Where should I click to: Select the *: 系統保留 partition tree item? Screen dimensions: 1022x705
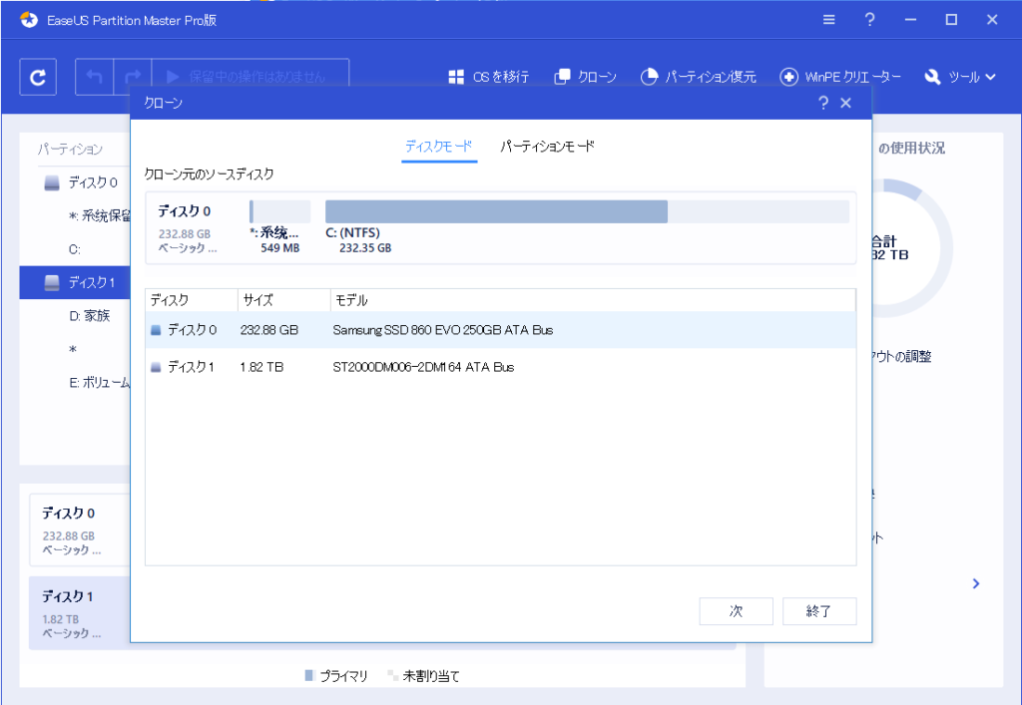click(99, 216)
